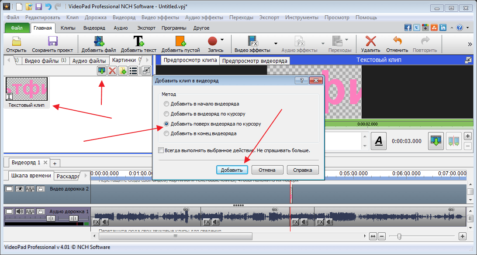
Task: Click underlined A text format button
Action: 379,141
